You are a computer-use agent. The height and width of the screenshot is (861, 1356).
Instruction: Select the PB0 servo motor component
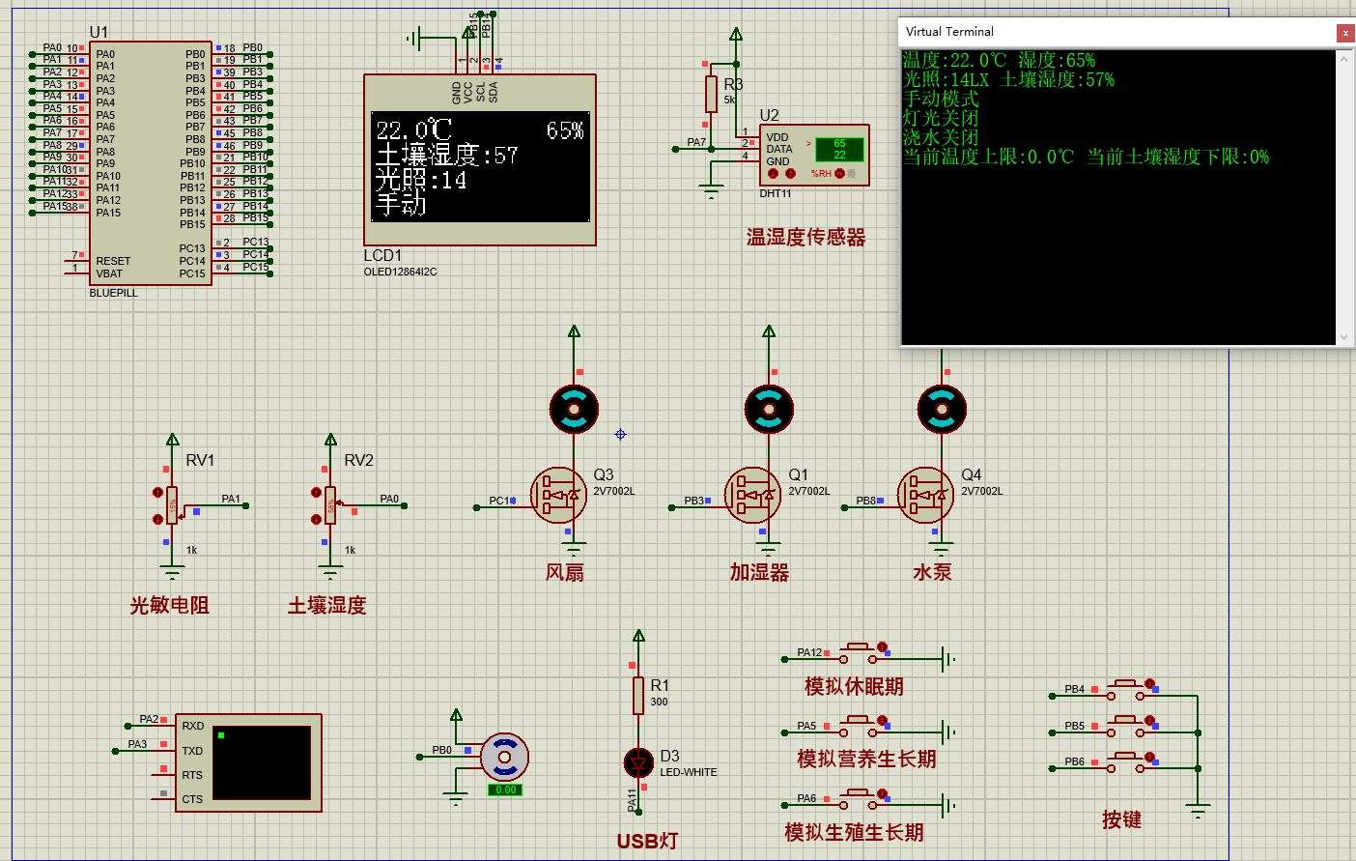pyautogui.click(x=504, y=757)
